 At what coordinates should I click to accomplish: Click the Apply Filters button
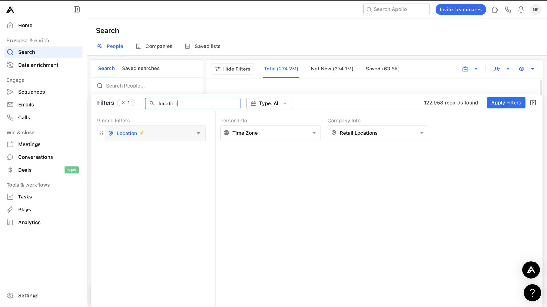point(506,102)
